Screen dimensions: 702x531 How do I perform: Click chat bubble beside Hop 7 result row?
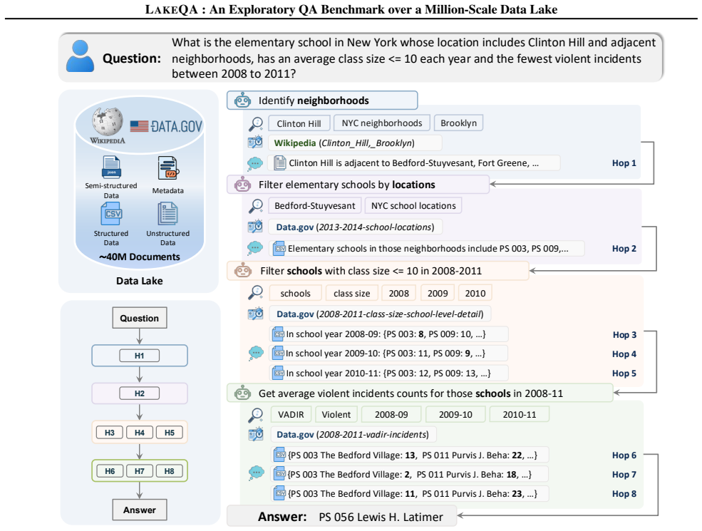pyautogui.click(x=256, y=473)
